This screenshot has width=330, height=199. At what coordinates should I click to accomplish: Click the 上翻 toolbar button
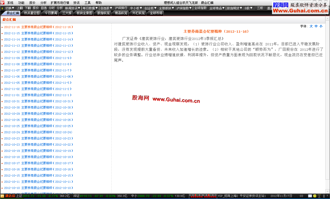[20, 8]
